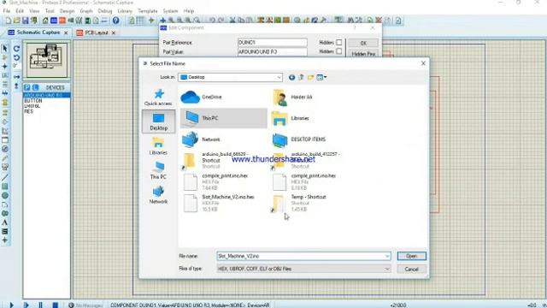Click the blue Schematic Capture toolbar icon
547x308 pixels.
(x=54, y=21)
